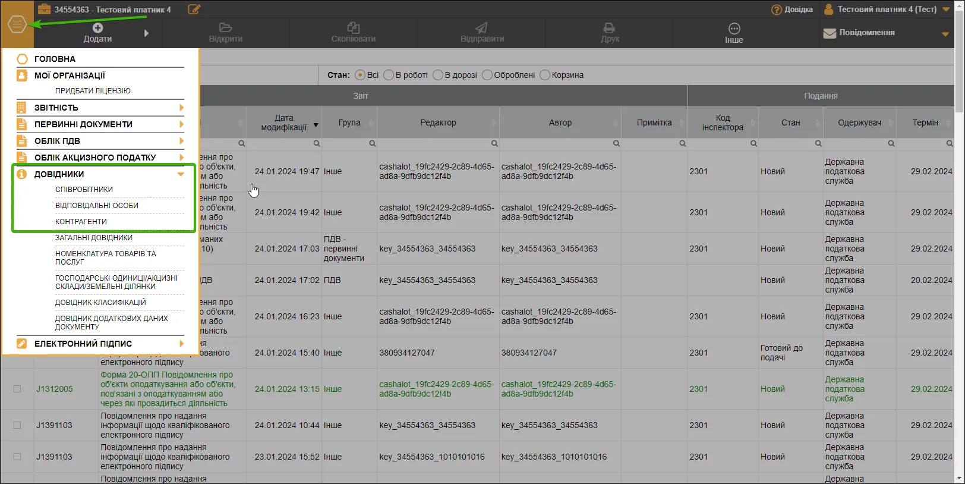
Task: Click the Друк printer icon
Action: click(x=609, y=28)
